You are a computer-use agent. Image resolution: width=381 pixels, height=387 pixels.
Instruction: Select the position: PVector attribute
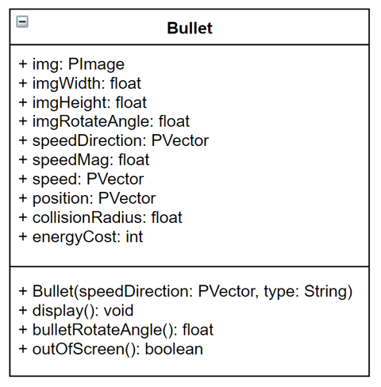coord(87,198)
